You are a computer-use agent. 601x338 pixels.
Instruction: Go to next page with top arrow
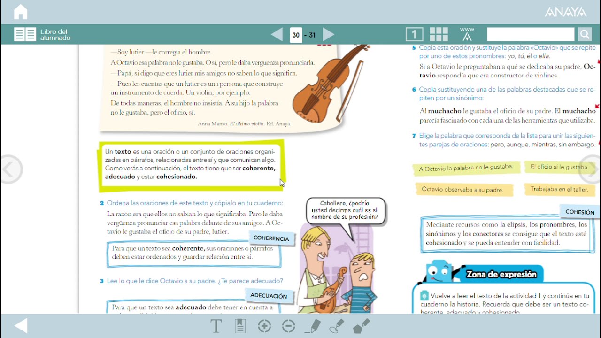329,34
